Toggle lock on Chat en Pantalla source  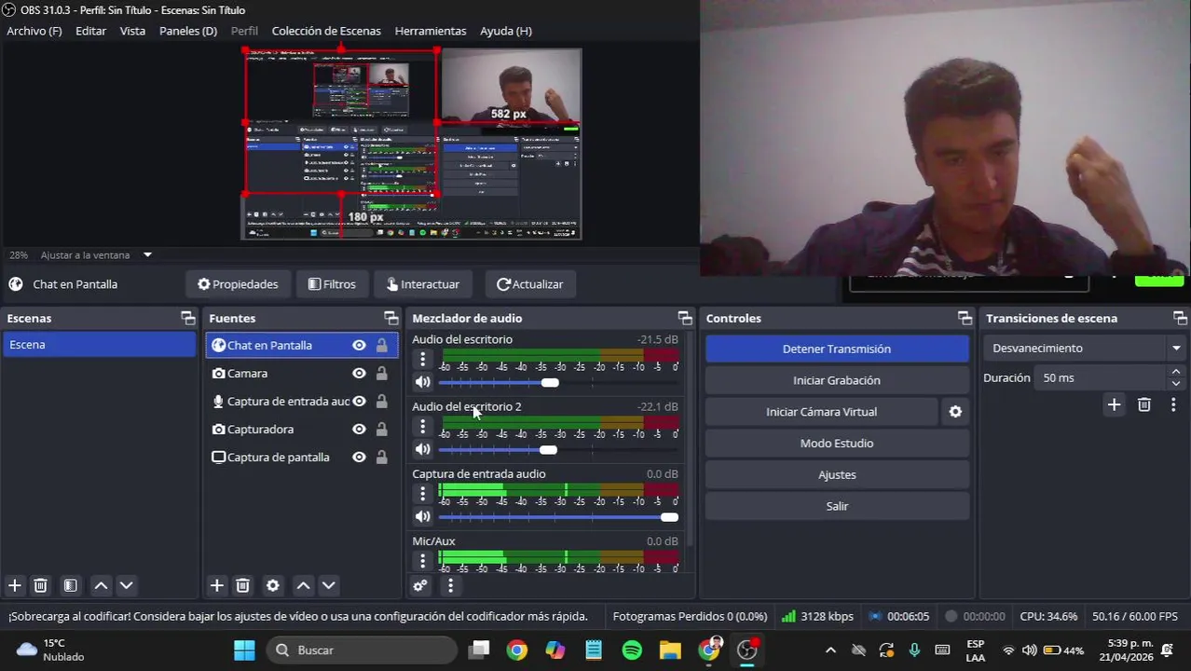381,345
